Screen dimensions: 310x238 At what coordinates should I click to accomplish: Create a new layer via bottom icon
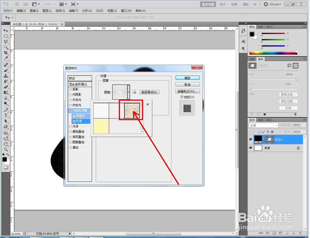pyautogui.click(x=293, y=233)
